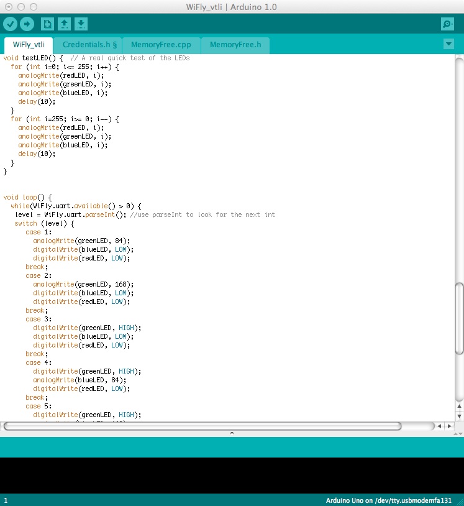464x506 pixels.
Task: Click the 'switch (level) {' line
Action: click(44, 223)
